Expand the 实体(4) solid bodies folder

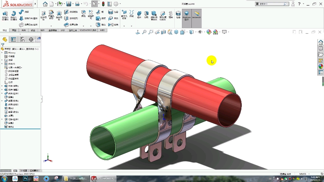[2, 64]
